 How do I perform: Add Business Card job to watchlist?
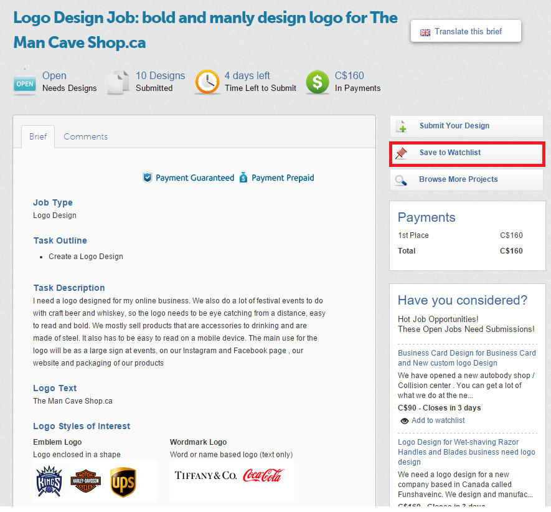tap(438, 420)
